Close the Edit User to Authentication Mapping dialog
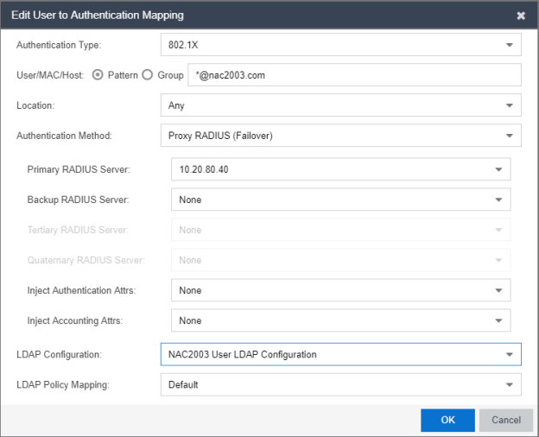This screenshot has width=539, height=437. pos(521,16)
